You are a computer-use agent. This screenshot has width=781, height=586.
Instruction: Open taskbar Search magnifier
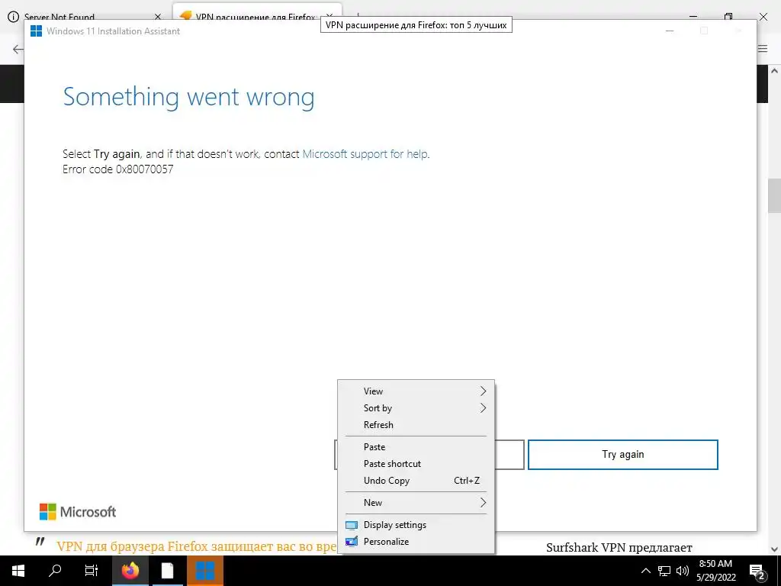pyautogui.click(x=55, y=571)
